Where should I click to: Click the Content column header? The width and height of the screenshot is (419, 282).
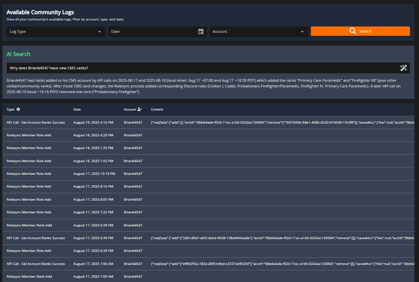click(x=157, y=110)
